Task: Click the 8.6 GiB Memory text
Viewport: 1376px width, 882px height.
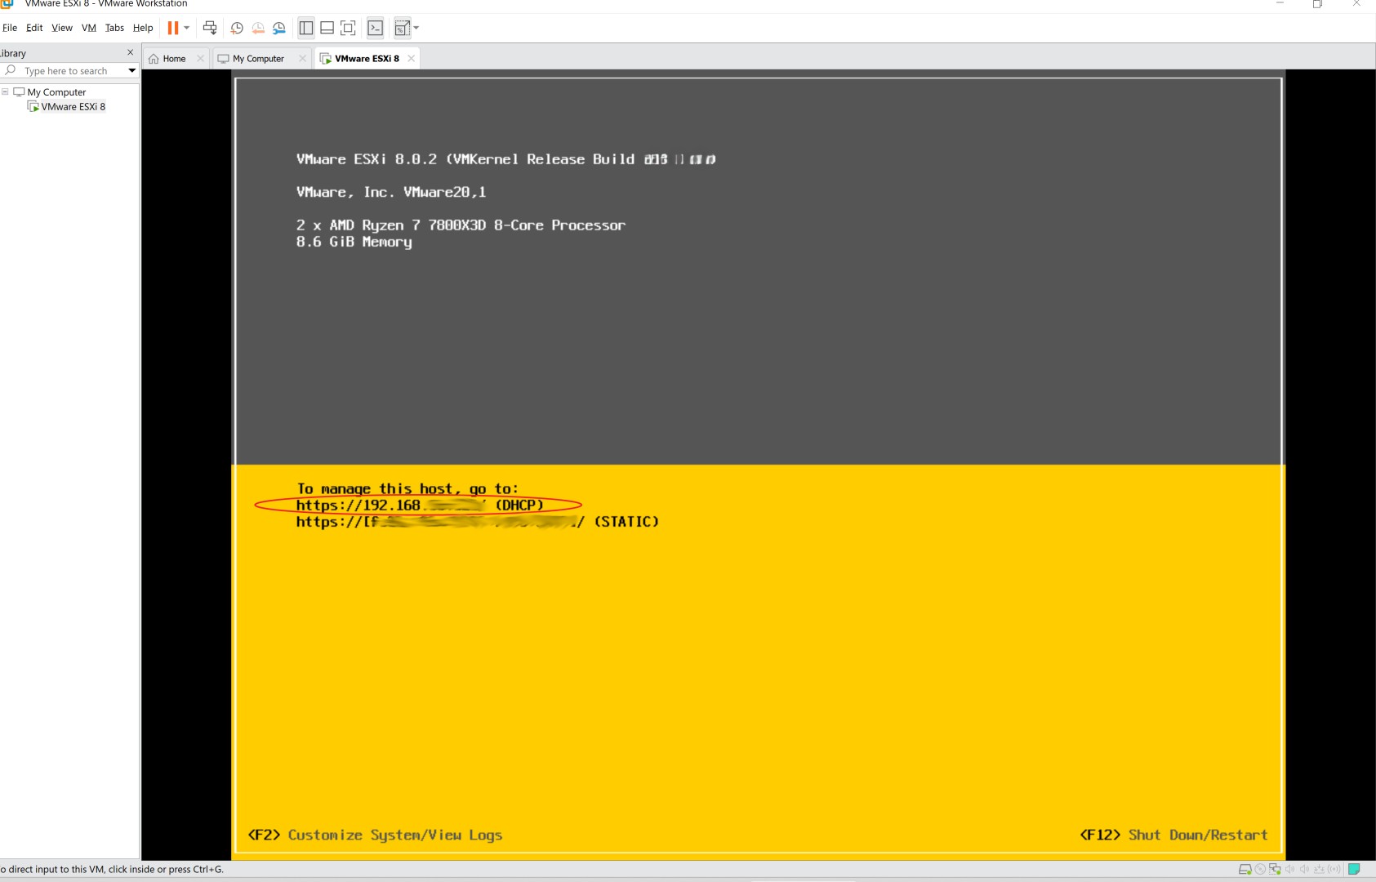Action: (x=354, y=242)
